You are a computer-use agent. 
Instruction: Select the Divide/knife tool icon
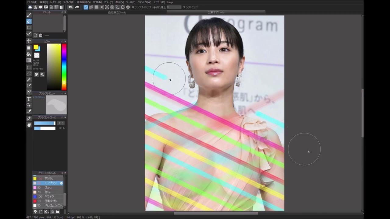click(29, 111)
